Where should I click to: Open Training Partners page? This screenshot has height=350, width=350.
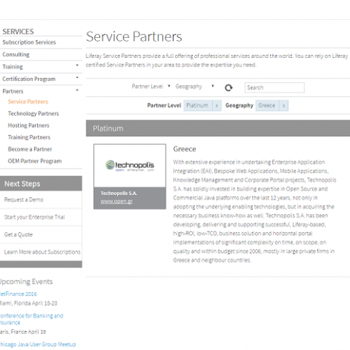29,137
